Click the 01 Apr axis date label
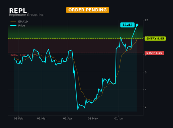173x128 pixels. click(x=68, y=119)
